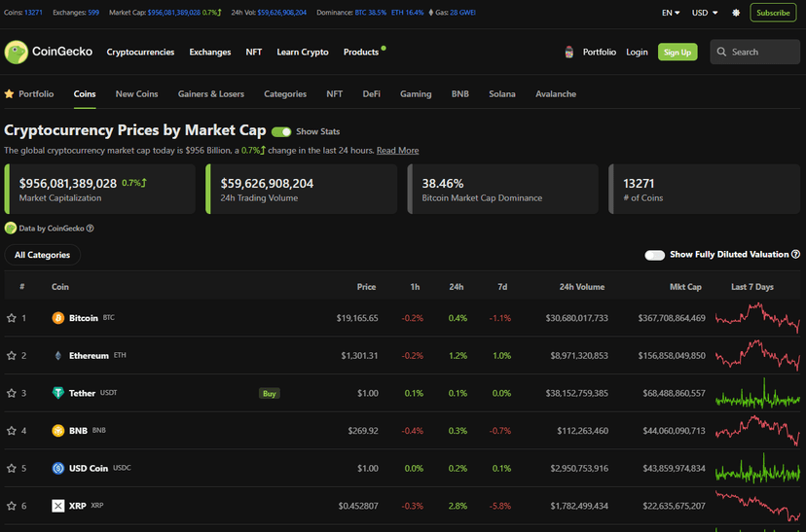This screenshot has height=532, width=806.
Task: Toggle the Show Stats switch
Action: (281, 132)
